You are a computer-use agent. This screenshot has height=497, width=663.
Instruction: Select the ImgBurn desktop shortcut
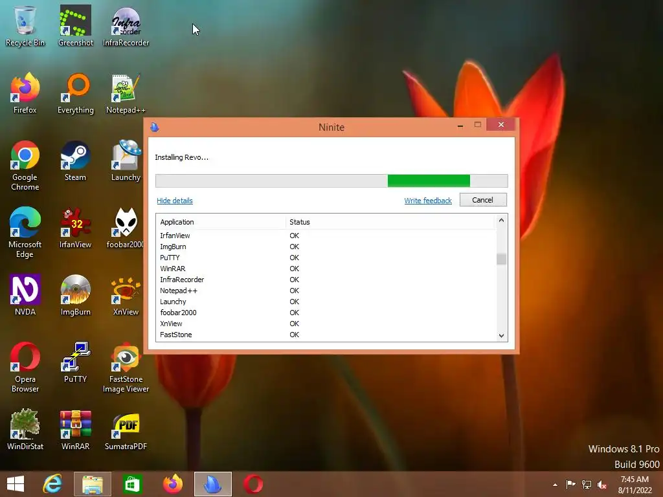pyautogui.click(x=75, y=295)
